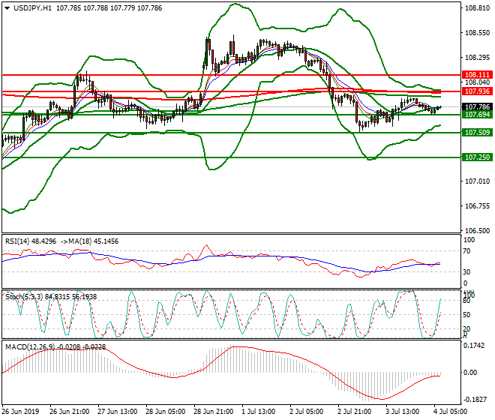This screenshot has height=420, width=495.
Task: Select the 107.250 green support level tag
Action: [477, 157]
